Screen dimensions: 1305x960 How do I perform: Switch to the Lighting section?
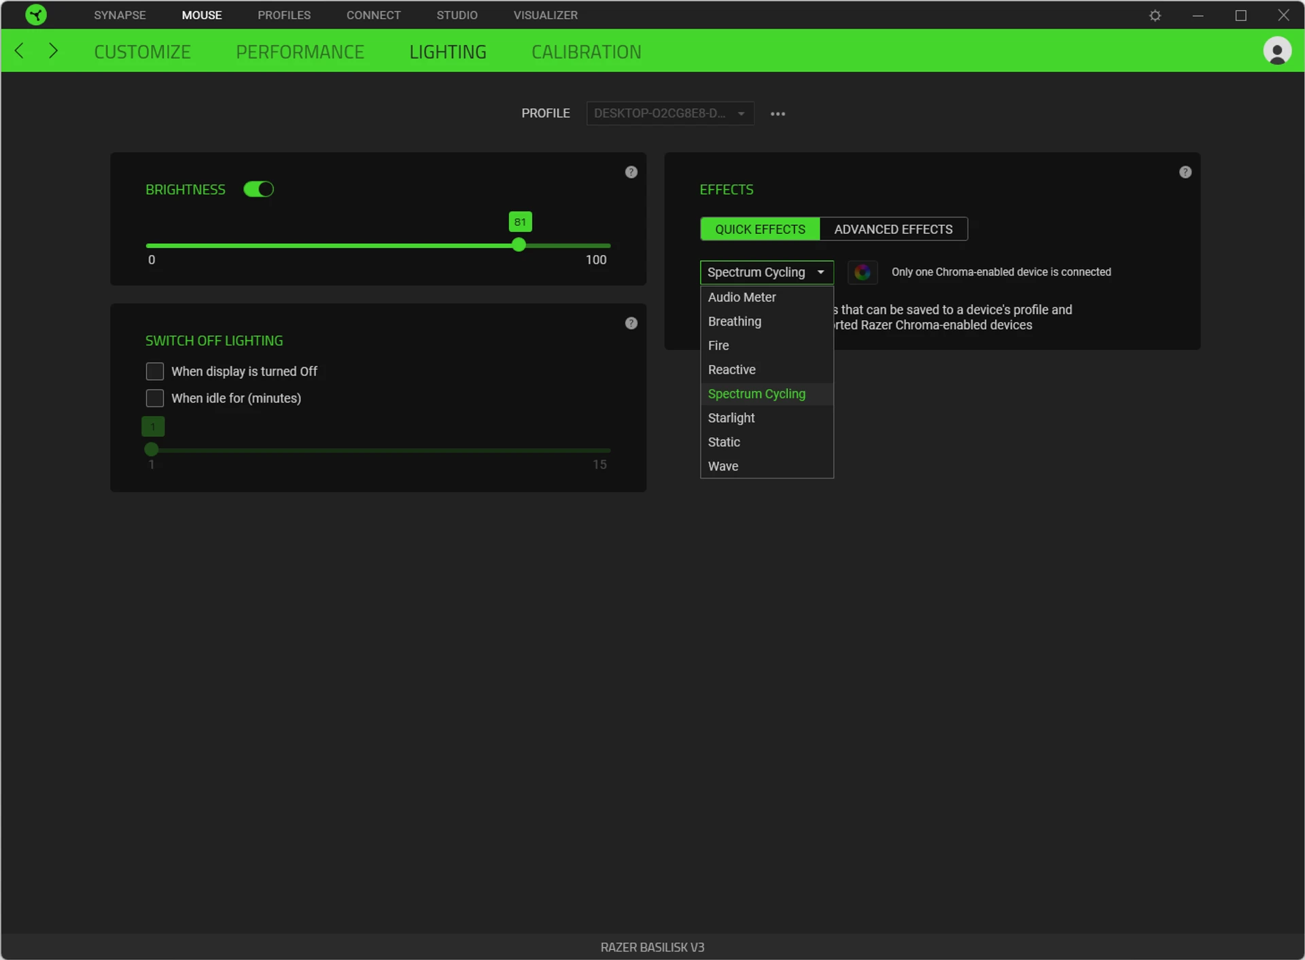448,52
